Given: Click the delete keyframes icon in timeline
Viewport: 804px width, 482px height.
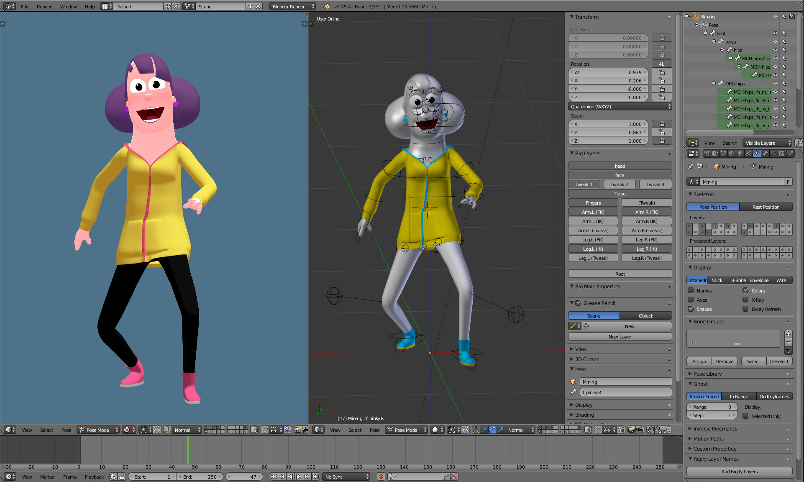Looking at the screenshot, I should click(455, 477).
